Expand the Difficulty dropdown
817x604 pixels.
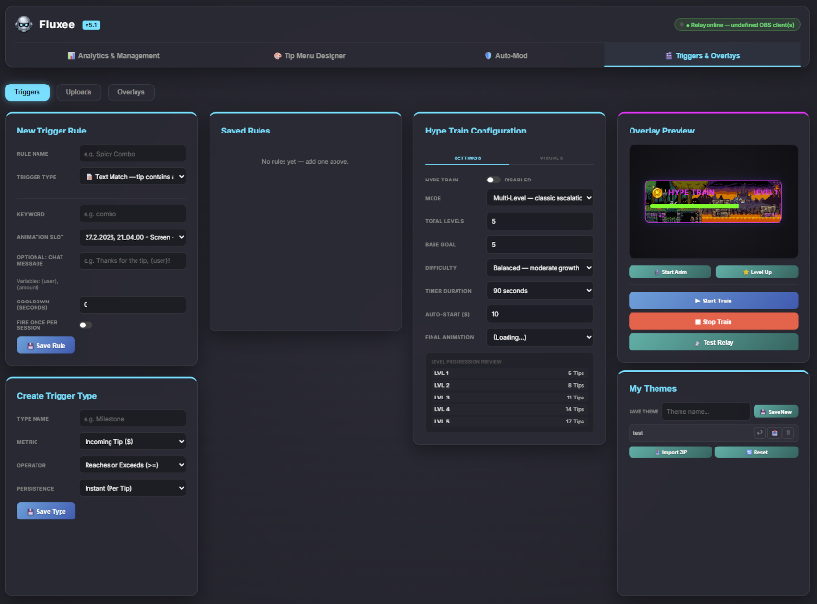[x=539, y=268]
